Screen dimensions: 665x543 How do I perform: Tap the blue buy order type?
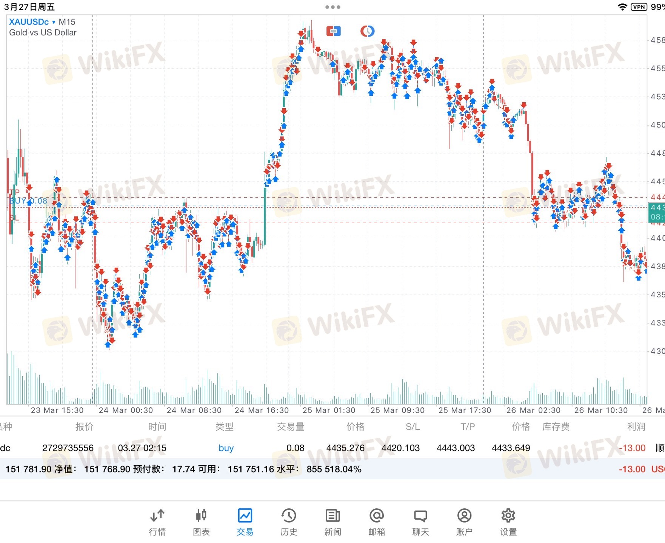pos(226,448)
